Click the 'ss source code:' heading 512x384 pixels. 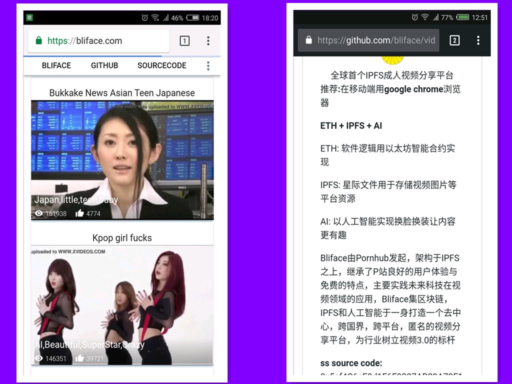351,363
